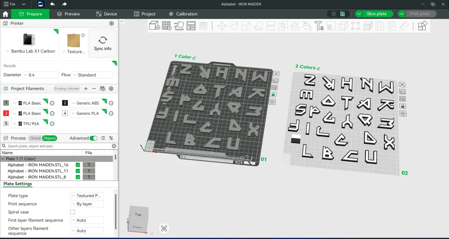Open the Assembly view puzzle icon
449x239 pixels.
pos(423,26)
